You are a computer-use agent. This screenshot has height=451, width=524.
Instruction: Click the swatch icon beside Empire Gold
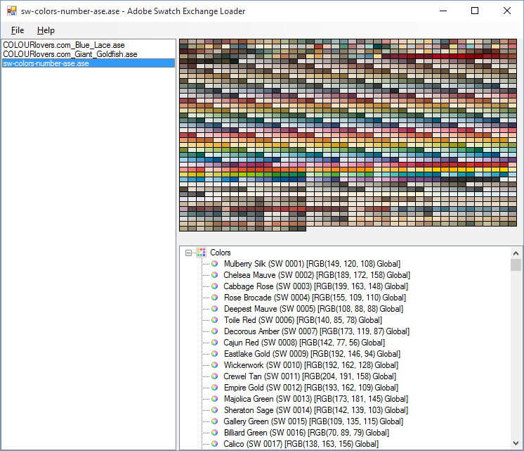point(214,388)
